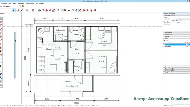Activate the Arc drawing tool
This screenshot has height=107, width=190.
click(x=28, y=10)
